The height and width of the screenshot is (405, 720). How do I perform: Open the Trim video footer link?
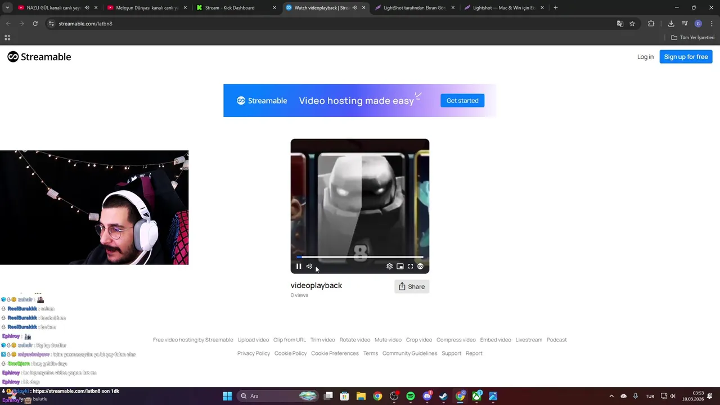point(322,340)
